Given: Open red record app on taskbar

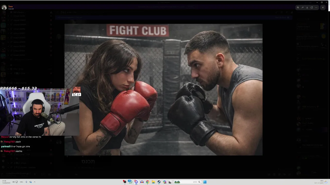Looking at the screenshot, I should click(x=125, y=182).
